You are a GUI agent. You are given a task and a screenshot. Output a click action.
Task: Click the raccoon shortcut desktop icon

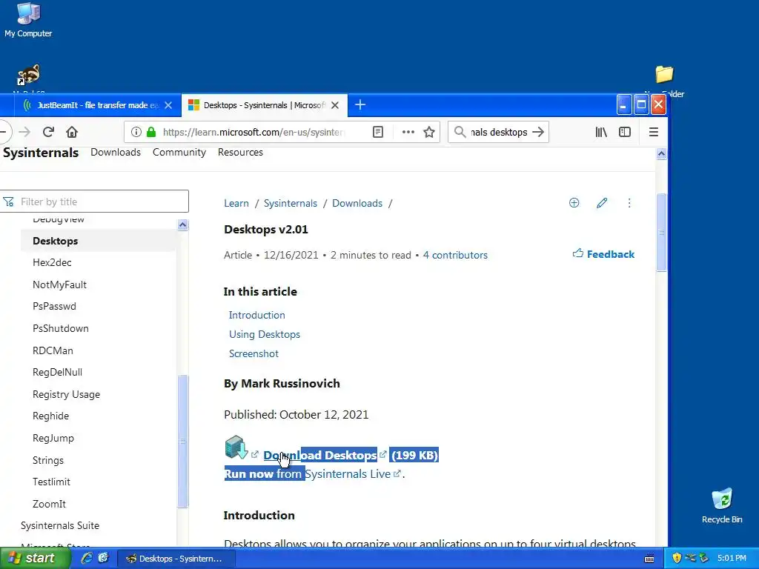tap(29, 75)
